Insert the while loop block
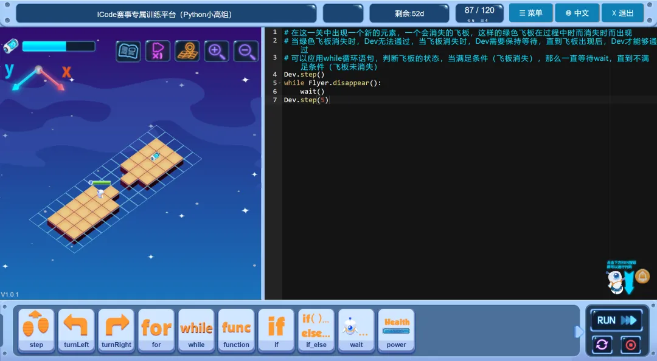Viewport: 657px width, 361px height. coord(196,330)
